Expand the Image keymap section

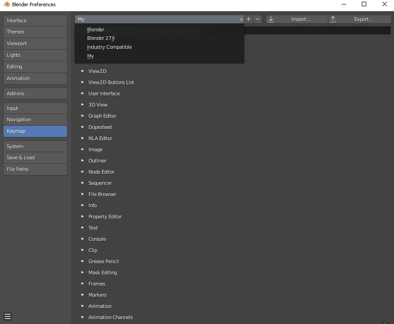click(x=82, y=149)
